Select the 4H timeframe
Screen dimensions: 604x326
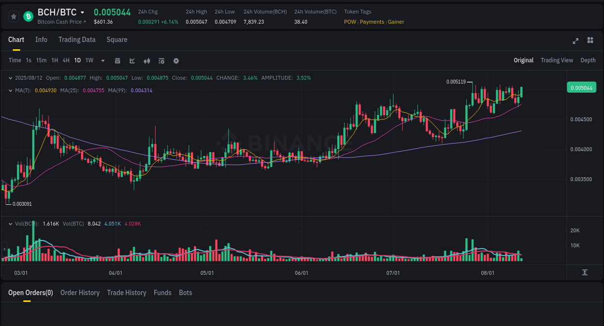click(x=66, y=60)
